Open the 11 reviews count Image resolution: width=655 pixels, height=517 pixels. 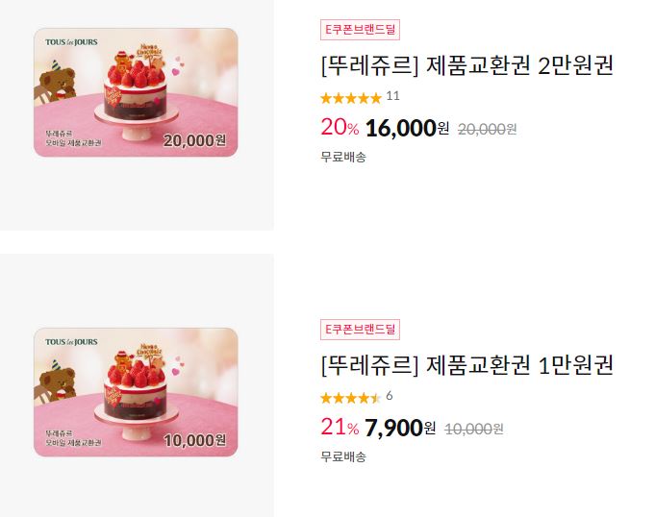coord(392,96)
